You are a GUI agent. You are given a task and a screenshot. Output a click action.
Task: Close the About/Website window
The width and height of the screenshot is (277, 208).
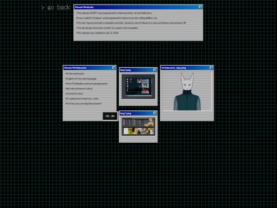201,7
